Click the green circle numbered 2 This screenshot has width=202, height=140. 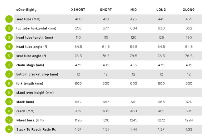(9, 28)
